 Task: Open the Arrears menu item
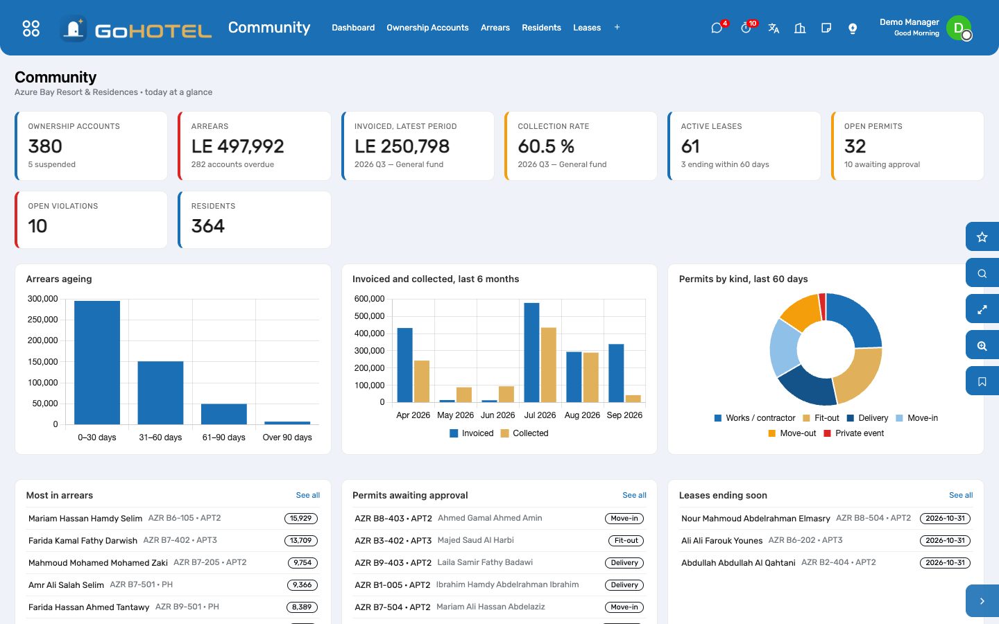[x=495, y=28]
